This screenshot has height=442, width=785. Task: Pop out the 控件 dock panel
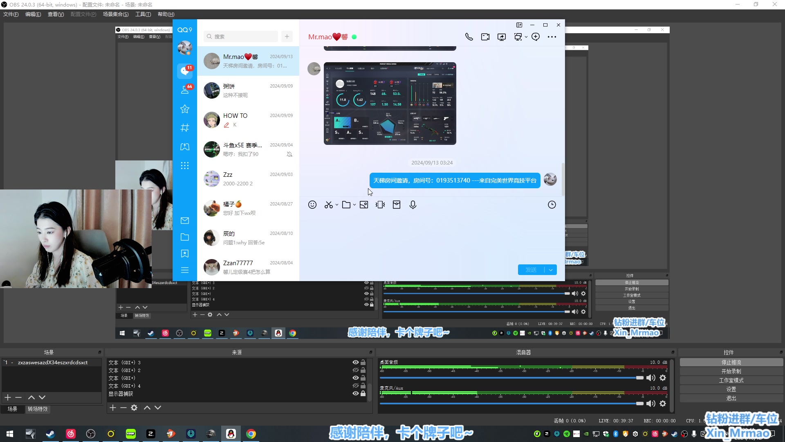click(781, 352)
